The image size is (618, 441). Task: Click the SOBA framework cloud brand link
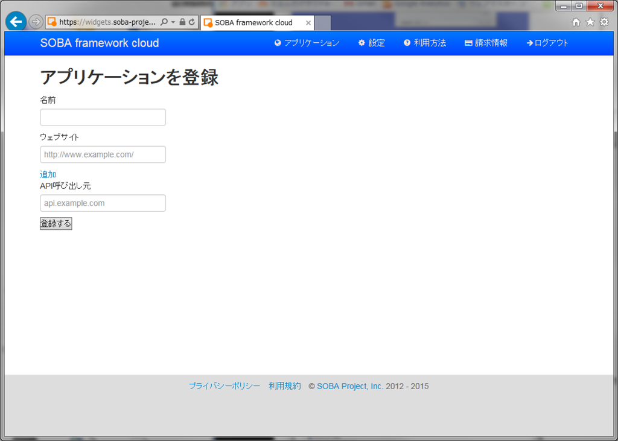click(x=100, y=43)
